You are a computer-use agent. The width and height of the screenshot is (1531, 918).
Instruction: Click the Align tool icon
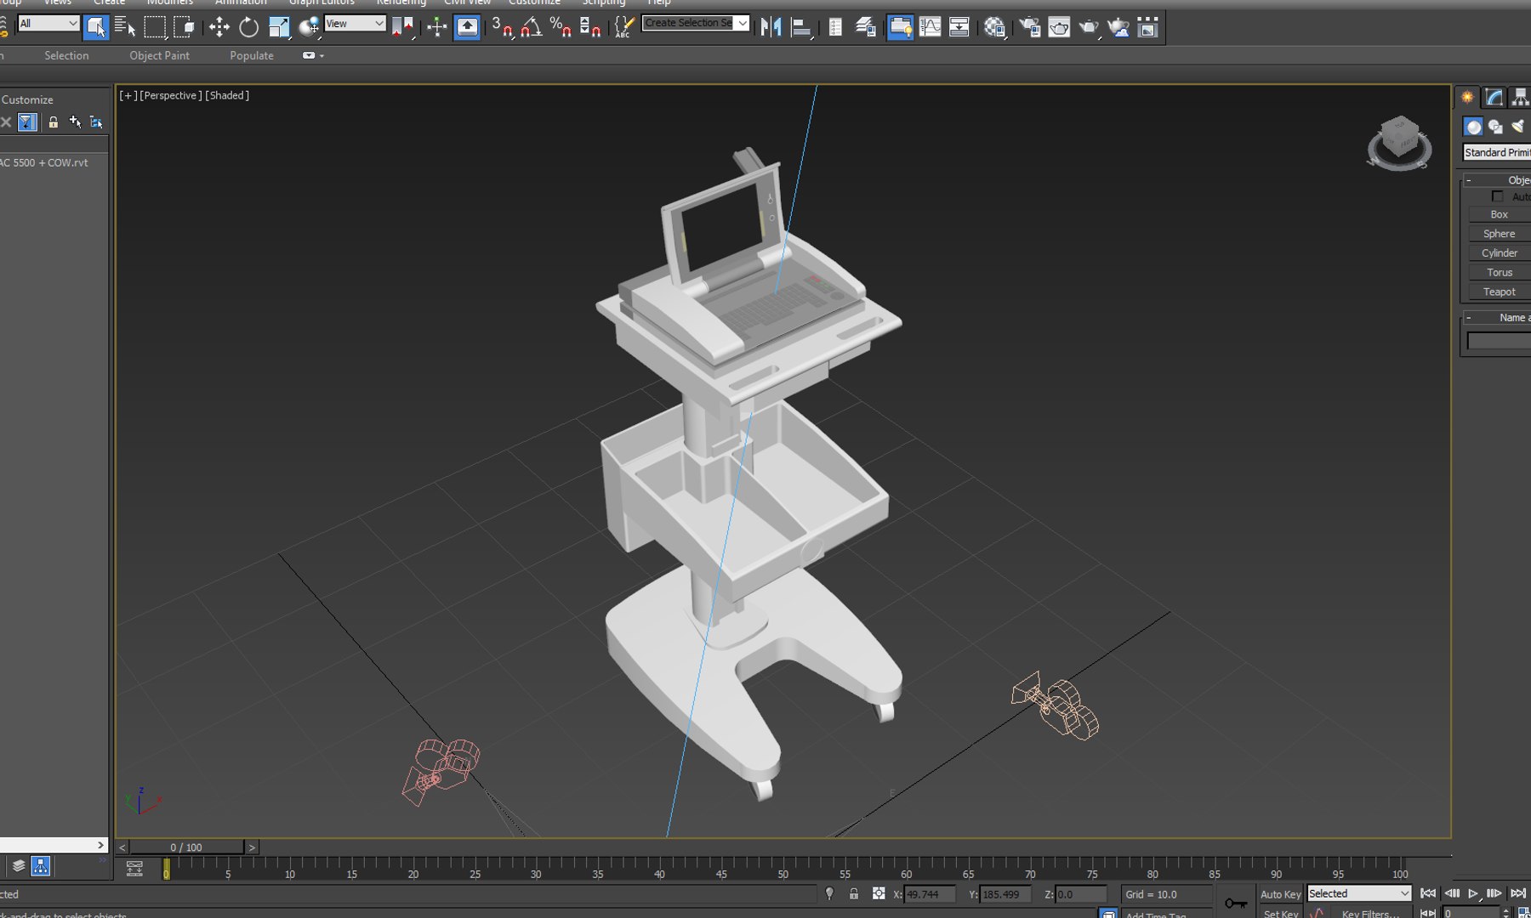click(x=800, y=27)
